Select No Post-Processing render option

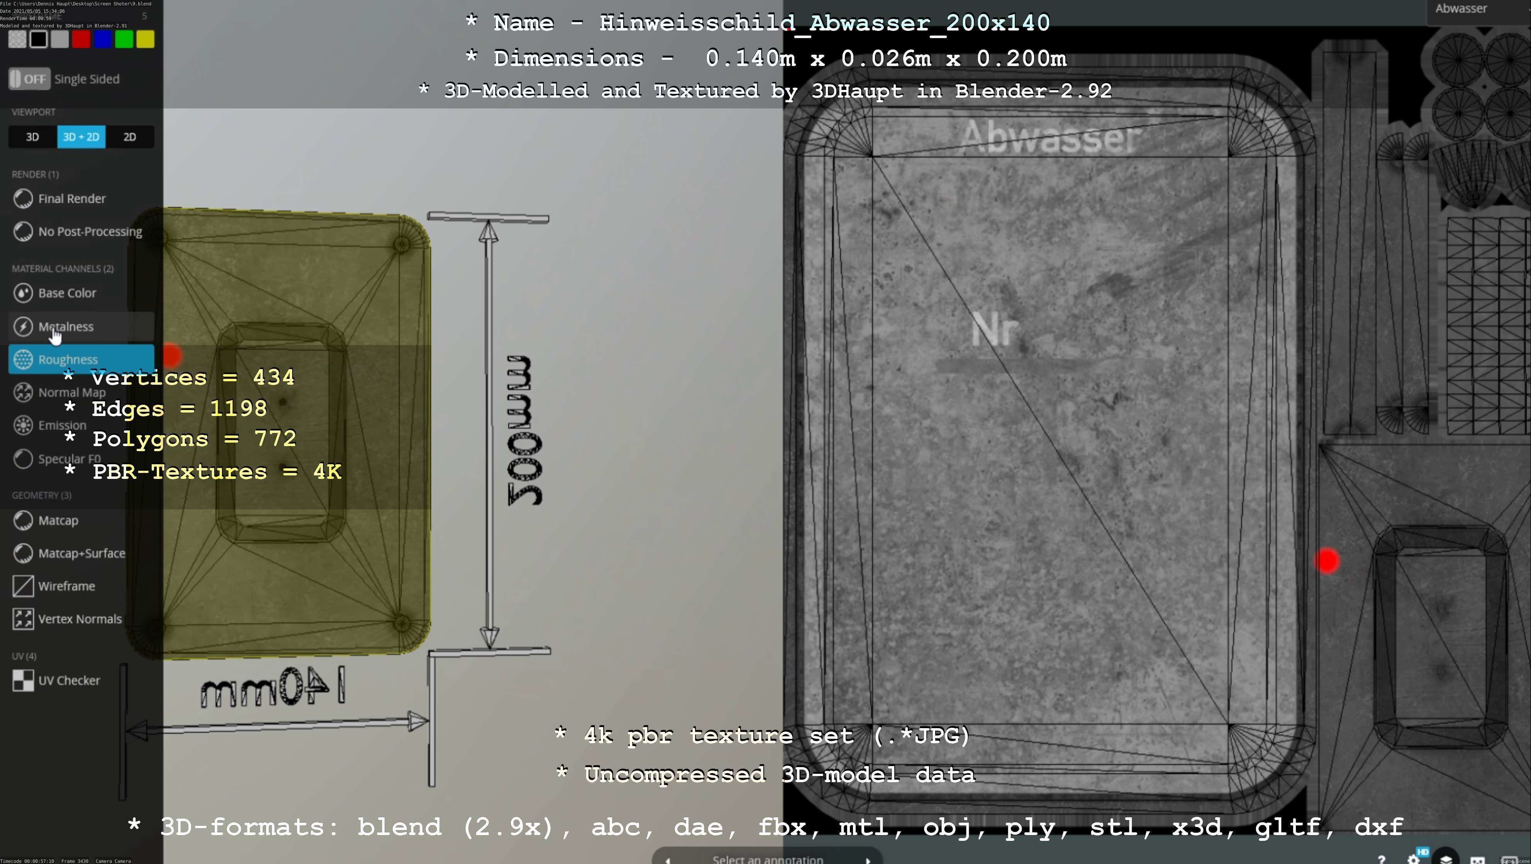pyautogui.click(x=23, y=232)
